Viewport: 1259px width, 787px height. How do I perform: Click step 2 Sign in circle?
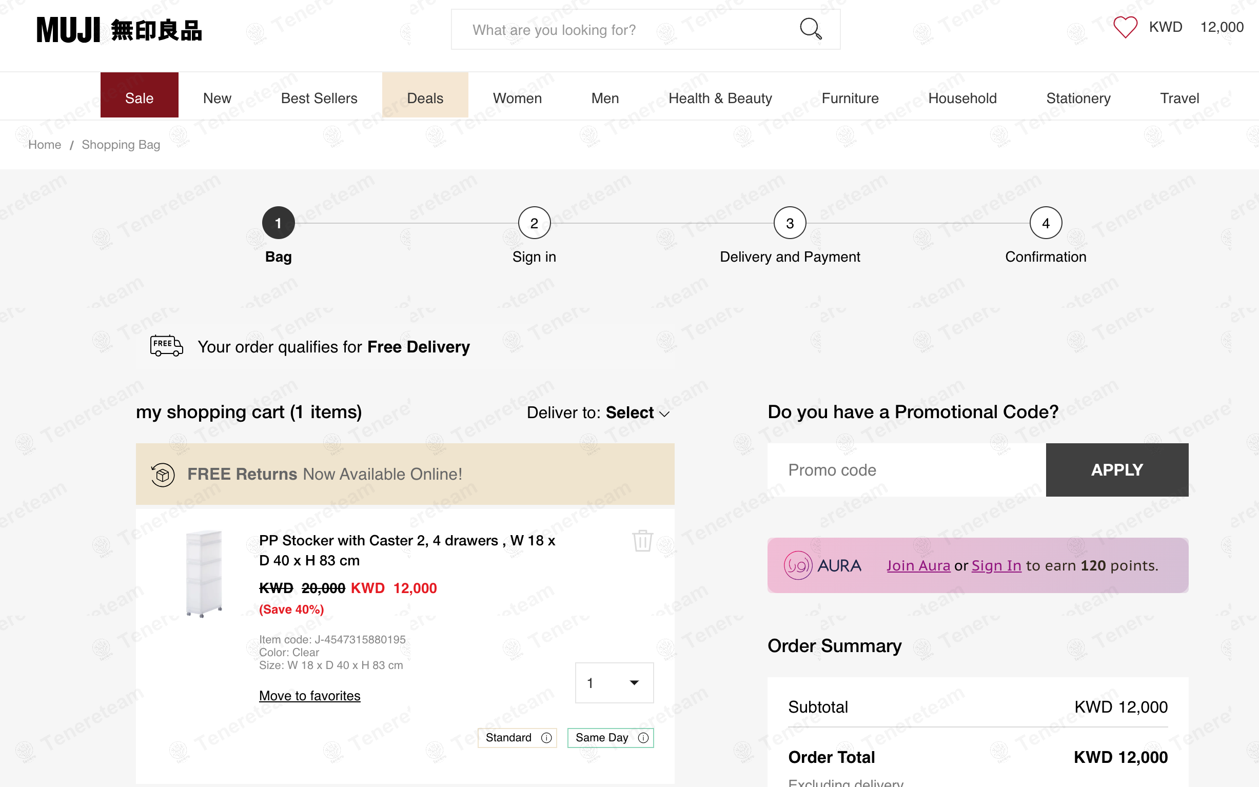coord(534,223)
